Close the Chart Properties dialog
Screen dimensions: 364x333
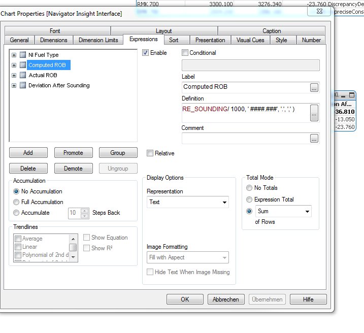(x=319, y=11)
